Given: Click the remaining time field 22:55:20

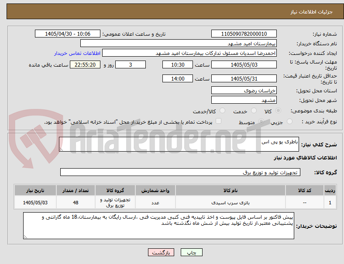Looking at the screenshot, I should (x=85, y=64).
